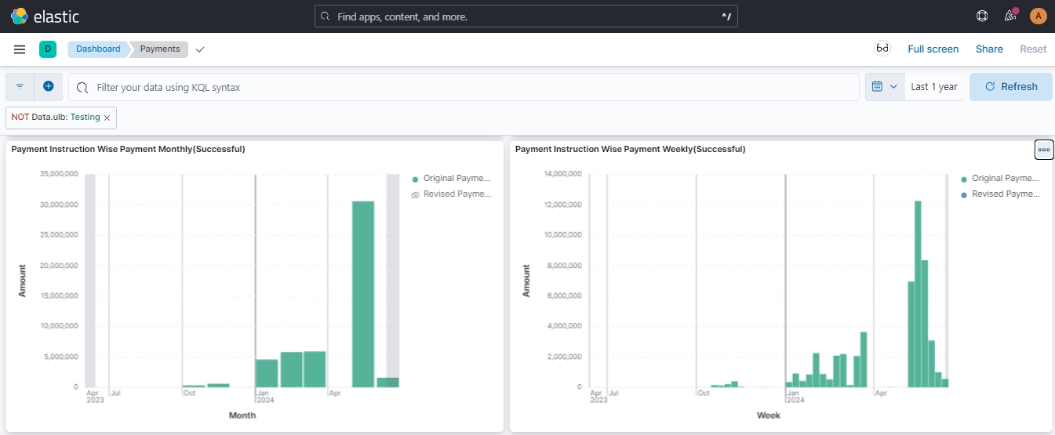The image size is (1055, 435).
Task: Click the Refresh button
Action: coord(1010,87)
